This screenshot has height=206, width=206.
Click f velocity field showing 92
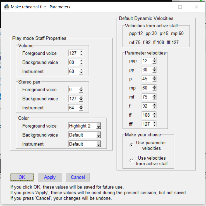[147, 106]
